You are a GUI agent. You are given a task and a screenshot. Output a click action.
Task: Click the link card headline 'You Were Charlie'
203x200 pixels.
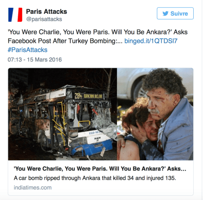pos(100,169)
